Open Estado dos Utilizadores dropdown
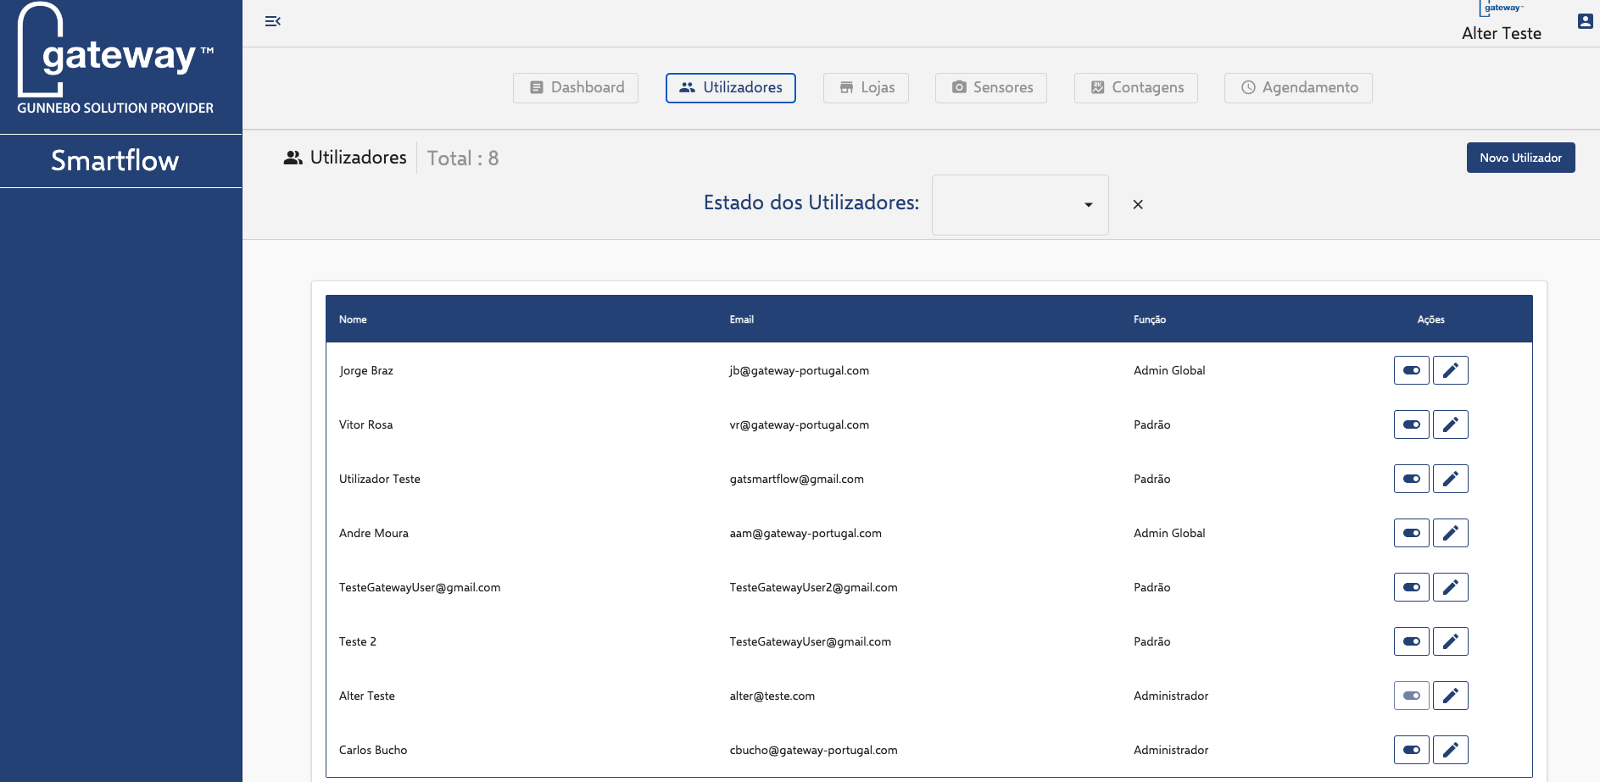Image resolution: width=1600 pixels, height=782 pixels. tap(1019, 205)
